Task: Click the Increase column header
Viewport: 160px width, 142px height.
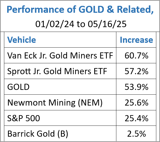Action: [136, 40]
